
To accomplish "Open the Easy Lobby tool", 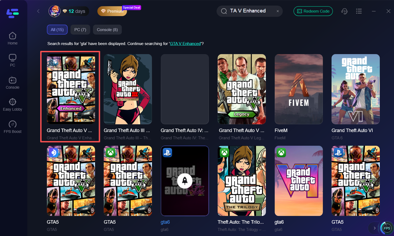I will point(13,105).
